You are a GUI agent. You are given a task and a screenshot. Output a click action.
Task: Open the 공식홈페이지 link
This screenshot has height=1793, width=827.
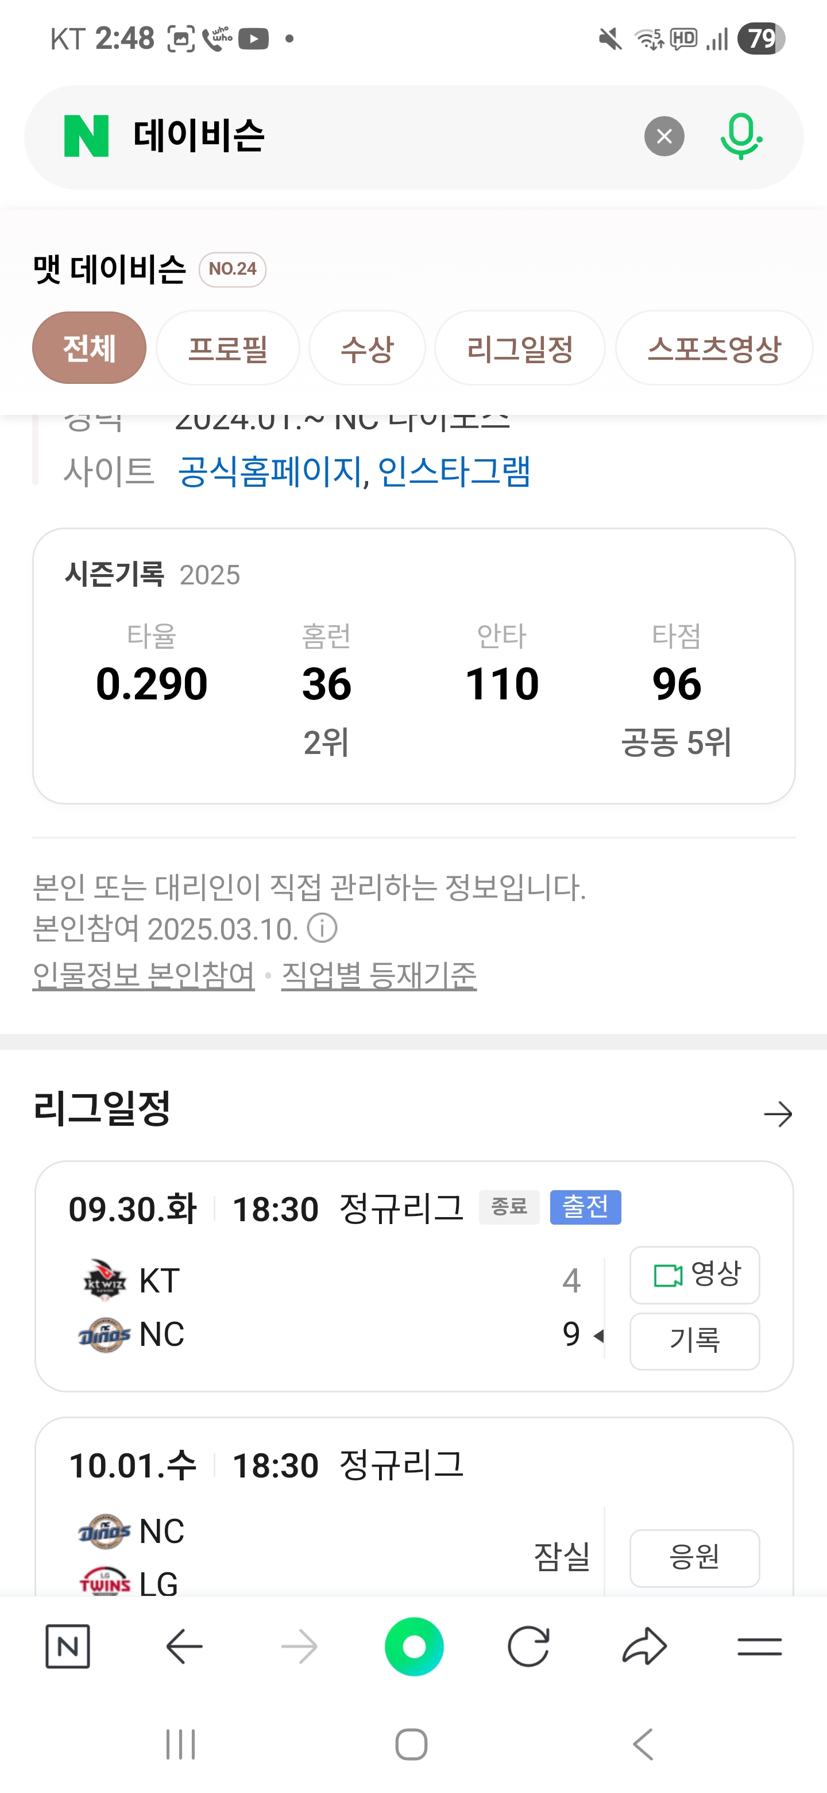pos(270,472)
